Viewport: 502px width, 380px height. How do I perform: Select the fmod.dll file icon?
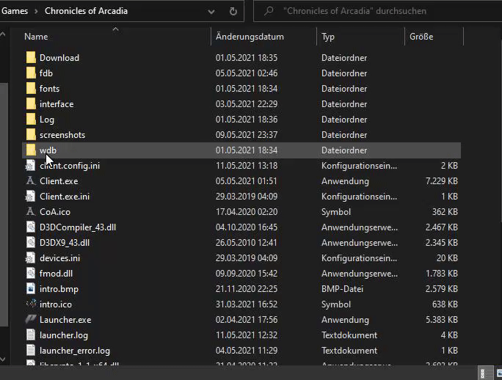31,273
